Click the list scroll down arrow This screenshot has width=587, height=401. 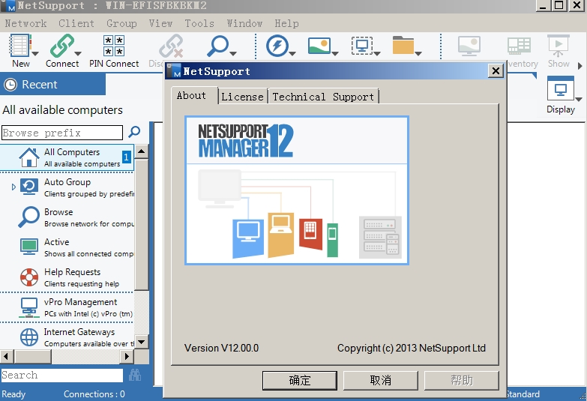pos(141,342)
